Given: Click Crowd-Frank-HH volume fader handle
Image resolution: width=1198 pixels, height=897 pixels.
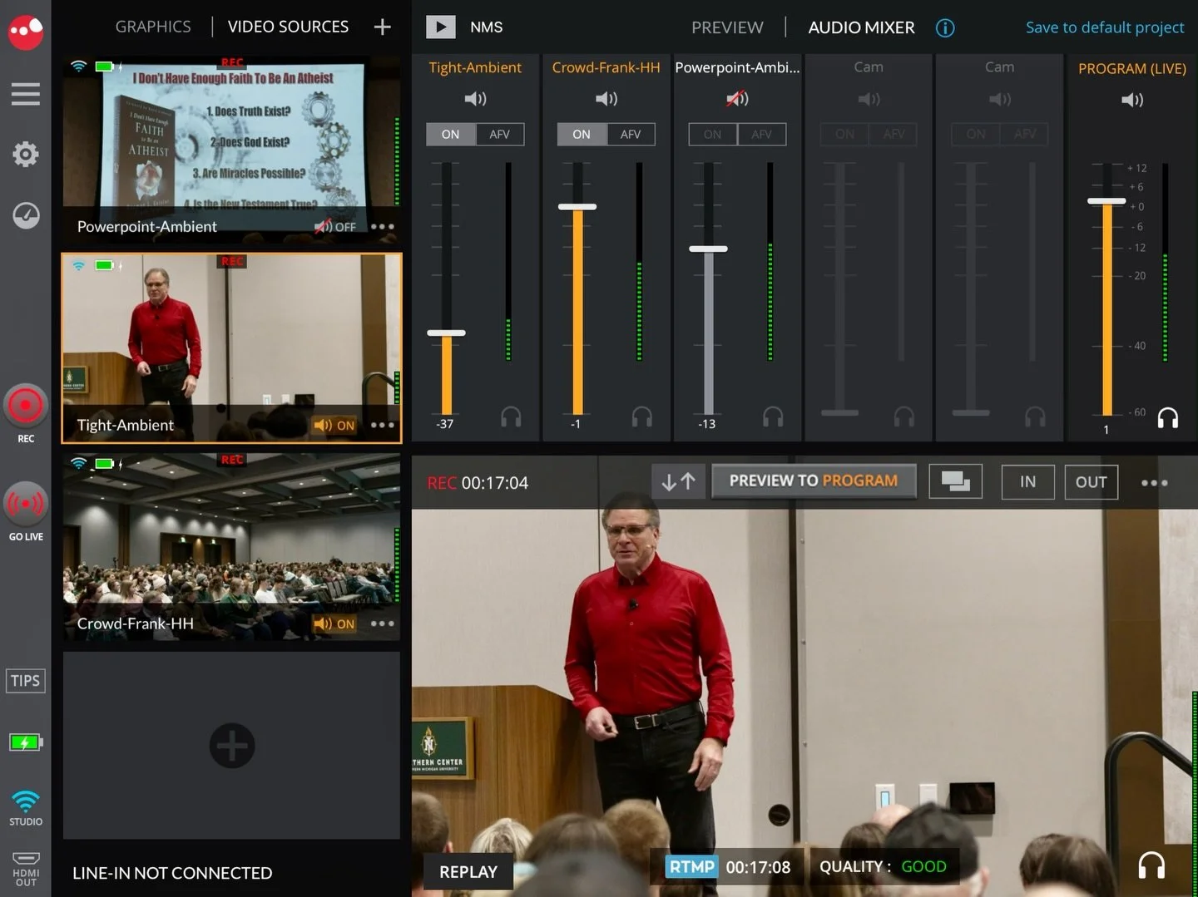Looking at the screenshot, I should [x=577, y=207].
